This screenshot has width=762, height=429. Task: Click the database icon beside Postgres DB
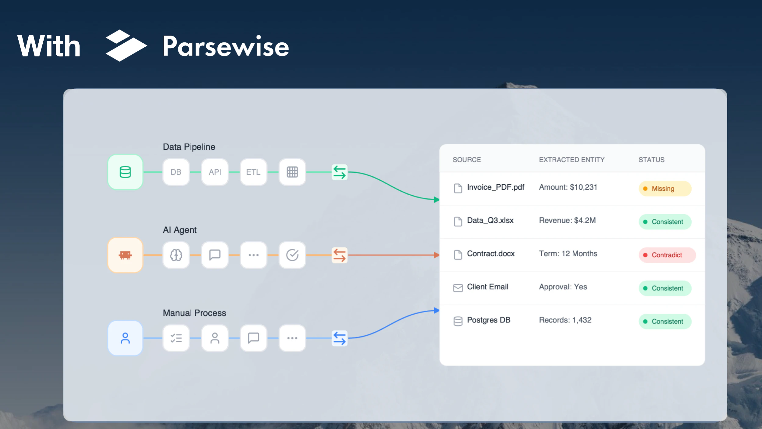click(458, 321)
